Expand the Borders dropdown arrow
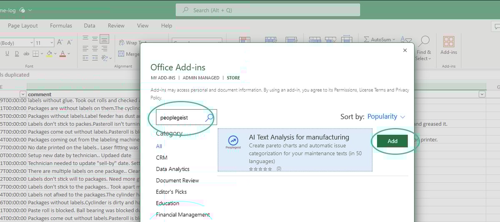Screen dimensions: 500x222 click(x=42, y=54)
